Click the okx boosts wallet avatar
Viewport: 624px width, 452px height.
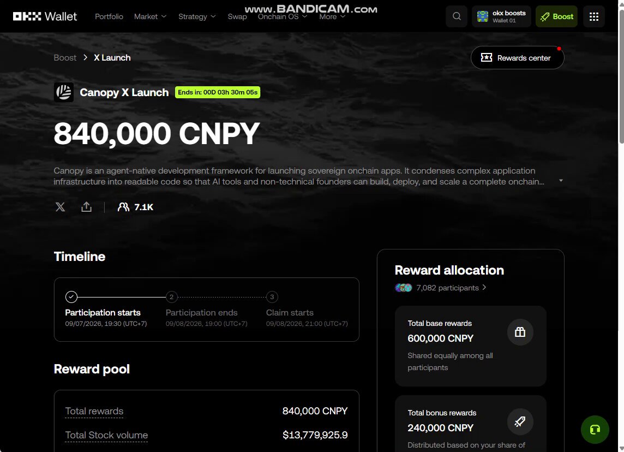pos(483,16)
